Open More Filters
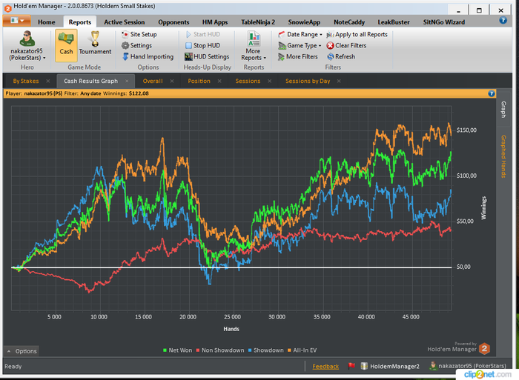The width and height of the screenshot is (519, 380). point(298,56)
